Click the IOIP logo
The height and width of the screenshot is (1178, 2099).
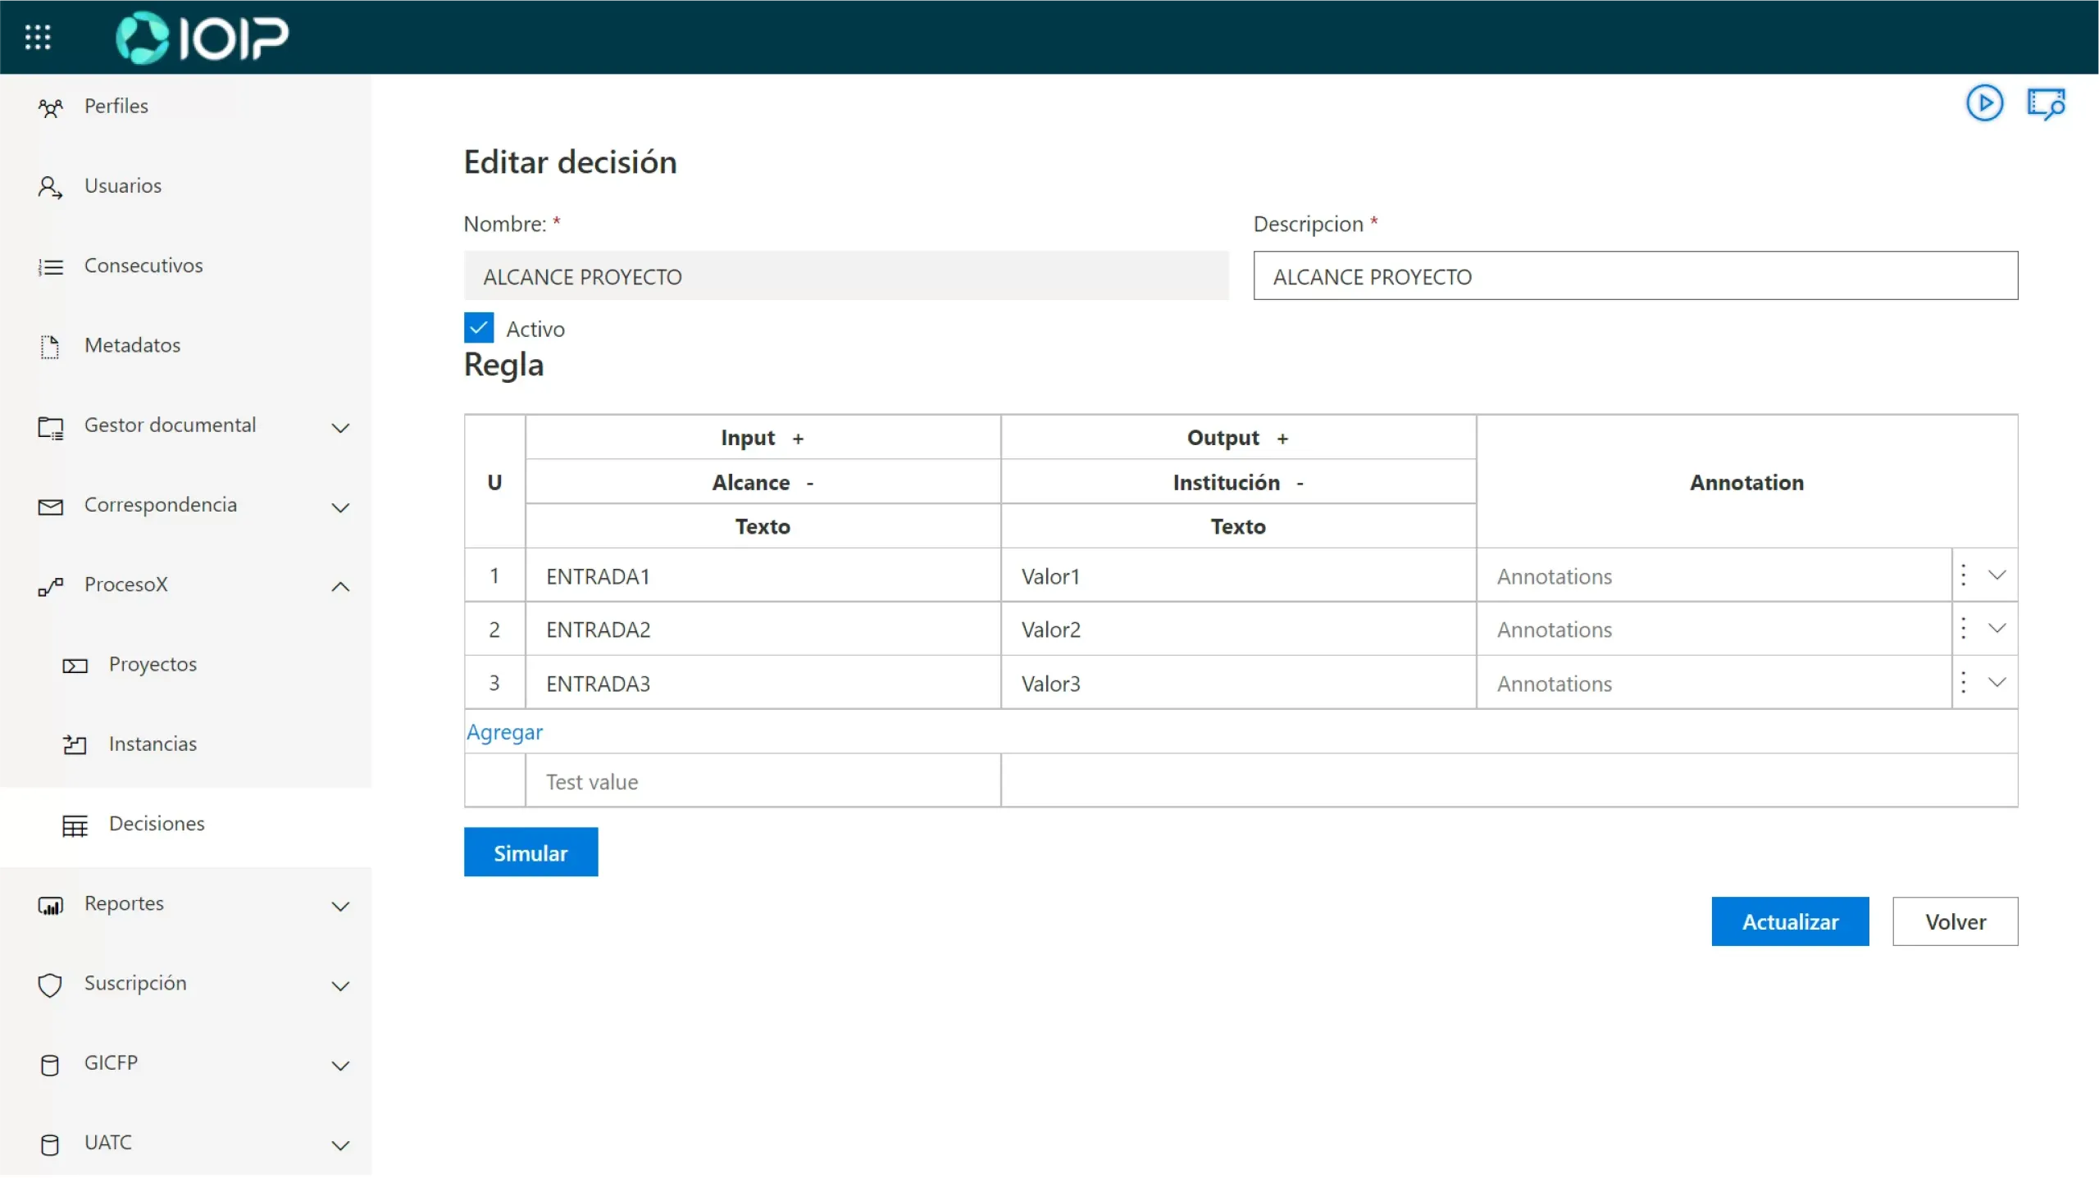click(203, 38)
